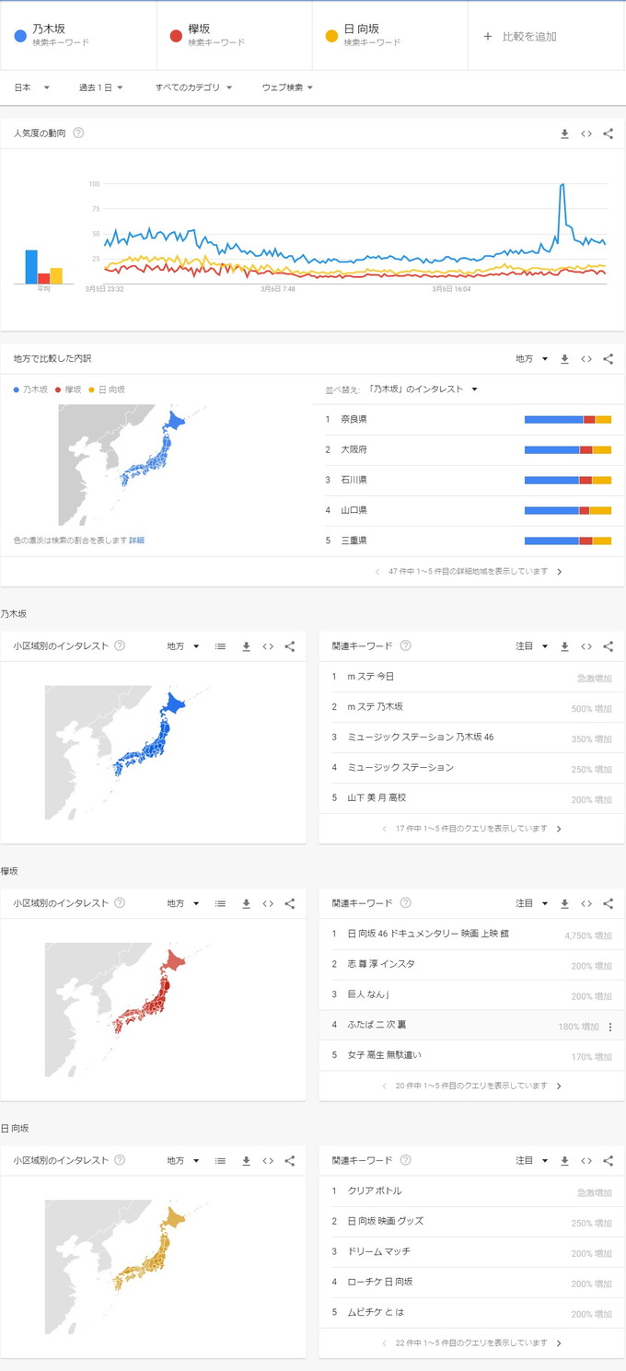
Task: Select the 日向坂 search term tab
Action: click(390, 36)
